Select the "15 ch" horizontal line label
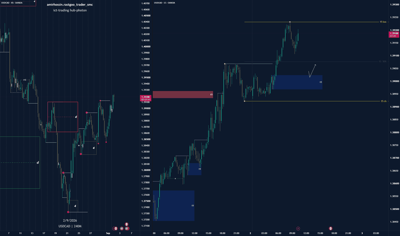Image resolution: width=400 pixels, height=236 pixels. [x=383, y=101]
